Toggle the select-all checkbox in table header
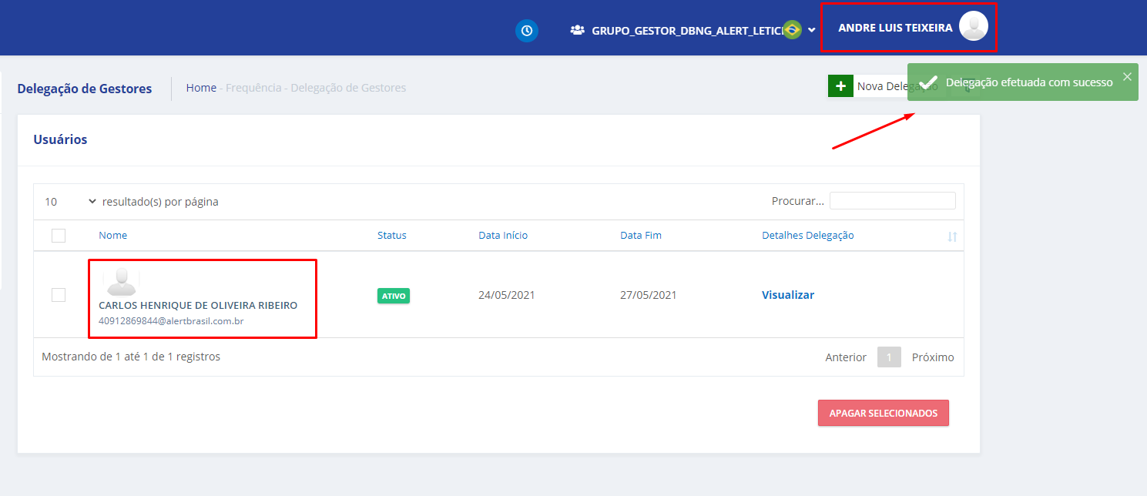 point(59,236)
